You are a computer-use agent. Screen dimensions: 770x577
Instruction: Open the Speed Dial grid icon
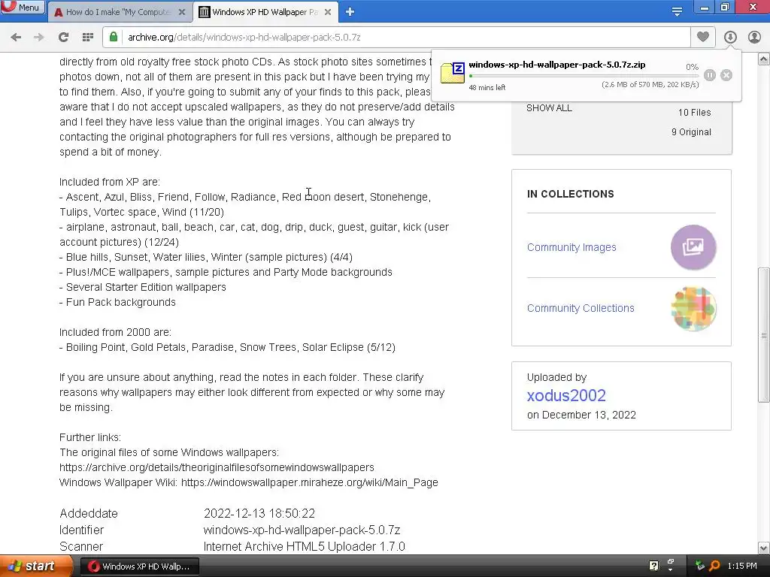[88, 38]
